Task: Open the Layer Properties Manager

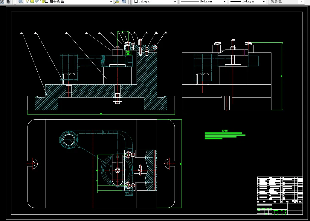Action: pos(20,1)
